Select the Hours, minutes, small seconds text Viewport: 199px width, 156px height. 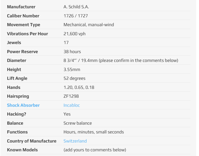pos(94,132)
